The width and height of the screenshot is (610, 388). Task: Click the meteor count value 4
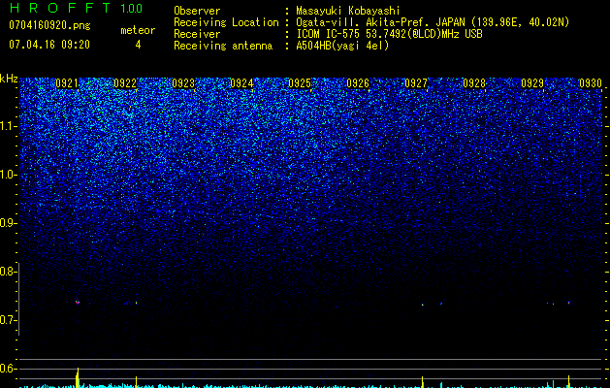point(138,45)
